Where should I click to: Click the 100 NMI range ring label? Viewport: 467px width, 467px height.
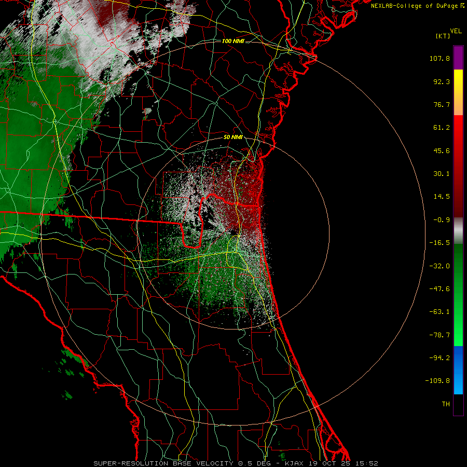tap(233, 41)
